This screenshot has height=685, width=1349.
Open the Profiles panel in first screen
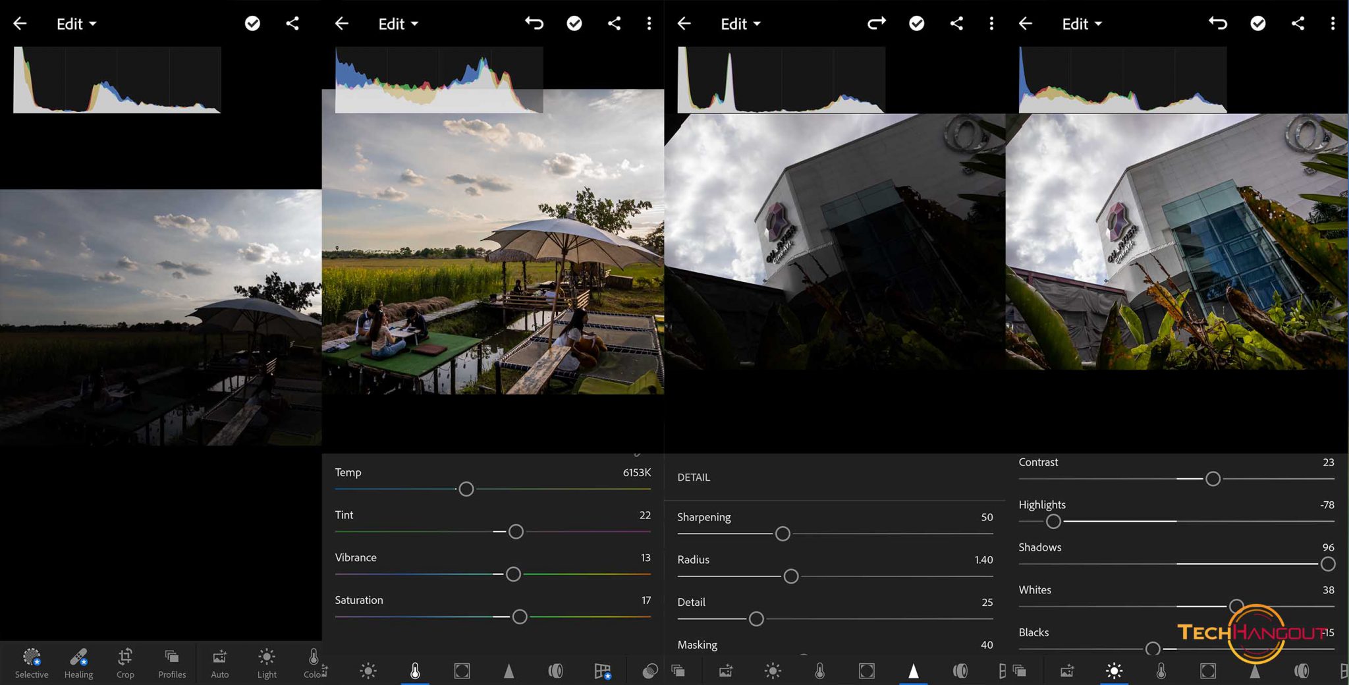tap(172, 663)
